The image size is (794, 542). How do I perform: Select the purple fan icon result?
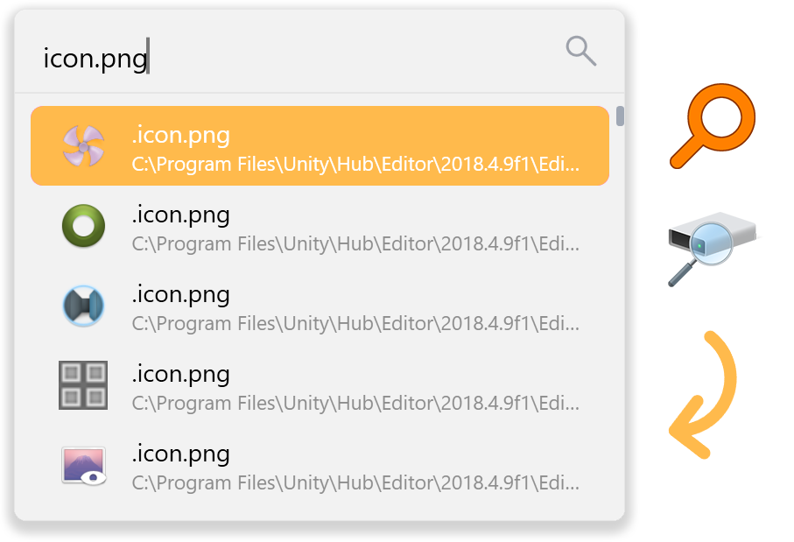click(83, 146)
